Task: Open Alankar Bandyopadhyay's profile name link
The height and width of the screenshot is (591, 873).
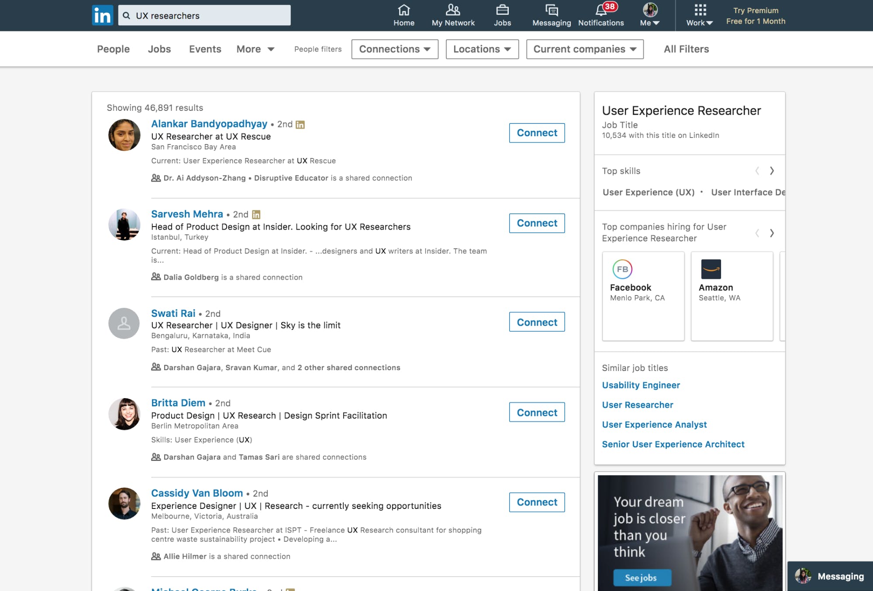Action: [x=209, y=124]
